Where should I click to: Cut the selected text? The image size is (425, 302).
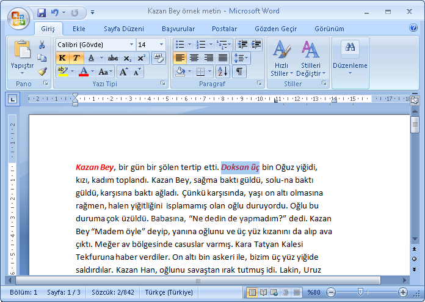(42, 45)
